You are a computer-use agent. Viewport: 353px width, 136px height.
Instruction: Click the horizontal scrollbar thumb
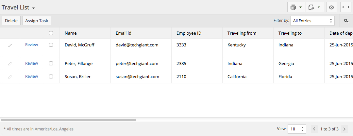tap(68, 120)
